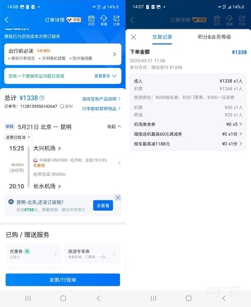Tap the 3条通知 notification badge
The width and height of the screenshot is (251, 307).
click(44, 51)
